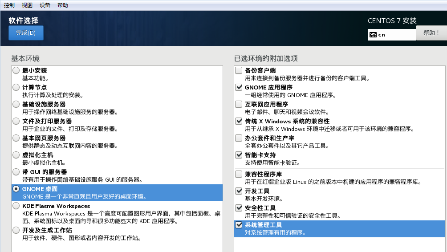Click the text 用于软件、硬件、图形或者内容开发的工作站。

pos(82,238)
